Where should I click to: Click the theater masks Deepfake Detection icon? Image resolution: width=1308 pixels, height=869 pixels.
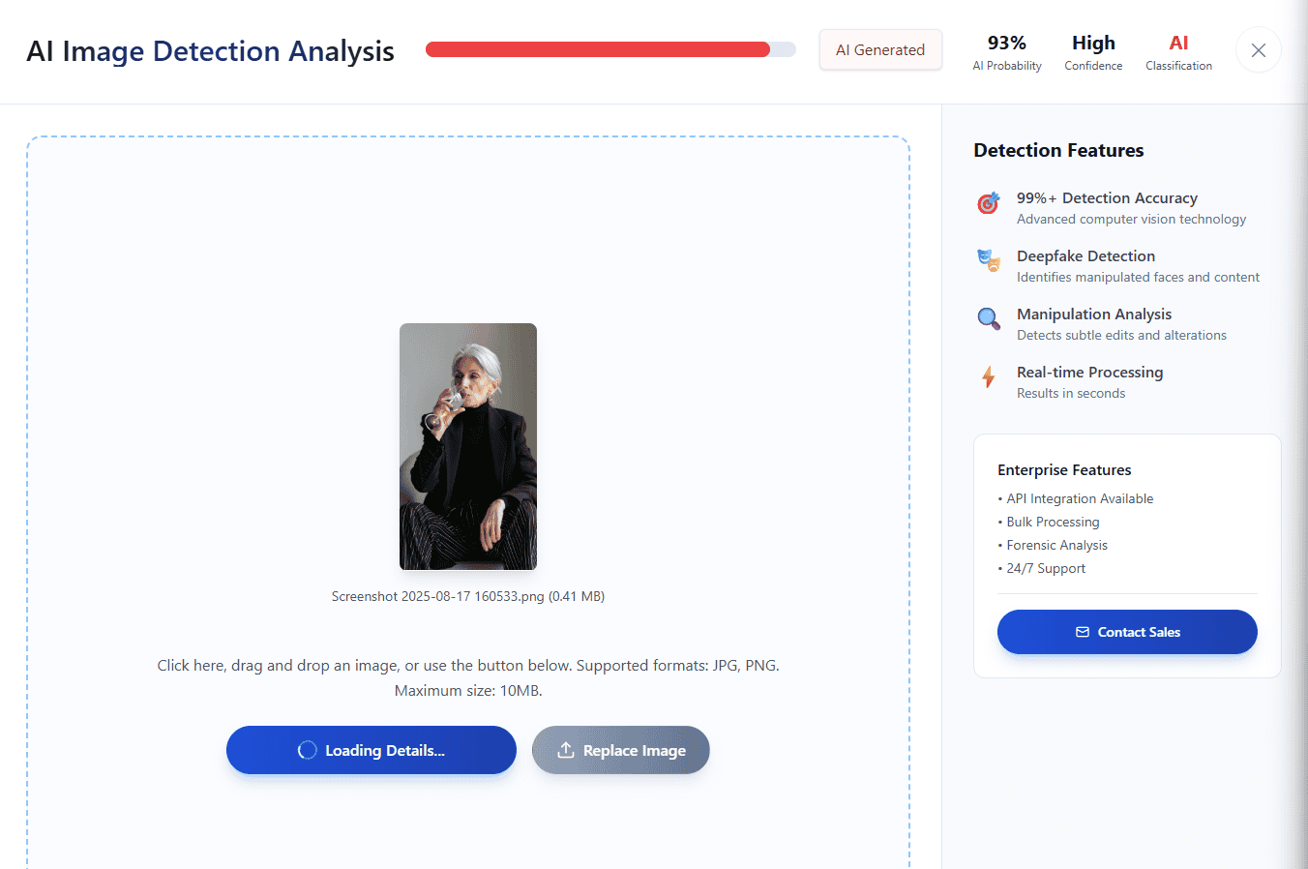(x=988, y=260)
